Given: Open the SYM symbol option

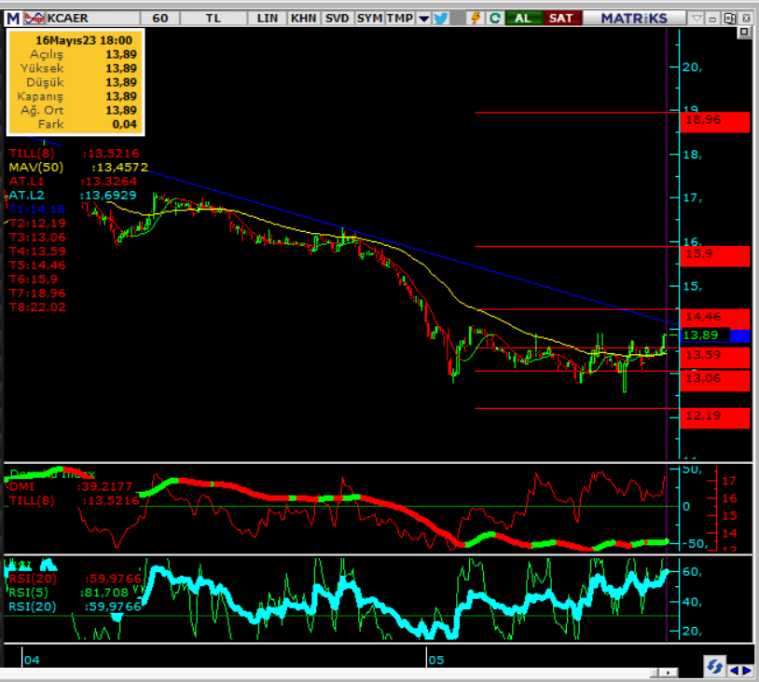Looking at the screenshot, I should coord(369,19).
